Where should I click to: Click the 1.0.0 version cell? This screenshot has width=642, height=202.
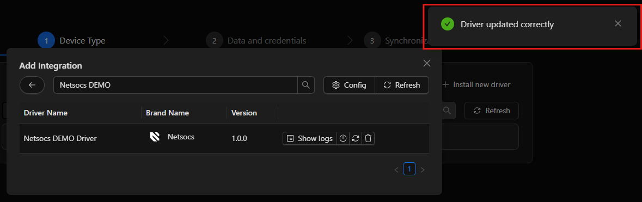(239, 138)
